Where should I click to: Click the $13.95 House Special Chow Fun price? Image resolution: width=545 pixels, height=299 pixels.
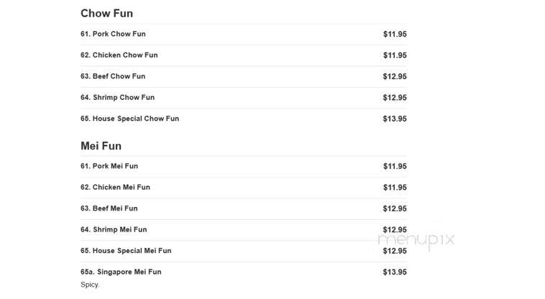pyautogui.click(x=395, y=119)
